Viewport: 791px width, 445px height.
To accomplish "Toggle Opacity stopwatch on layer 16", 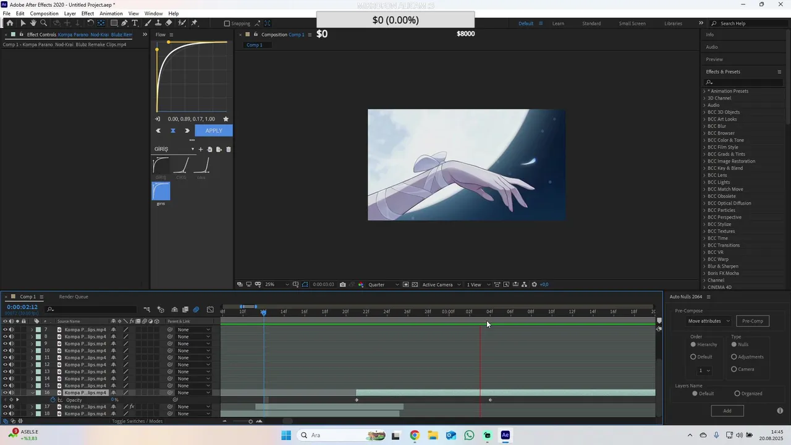I will (53, 400).
